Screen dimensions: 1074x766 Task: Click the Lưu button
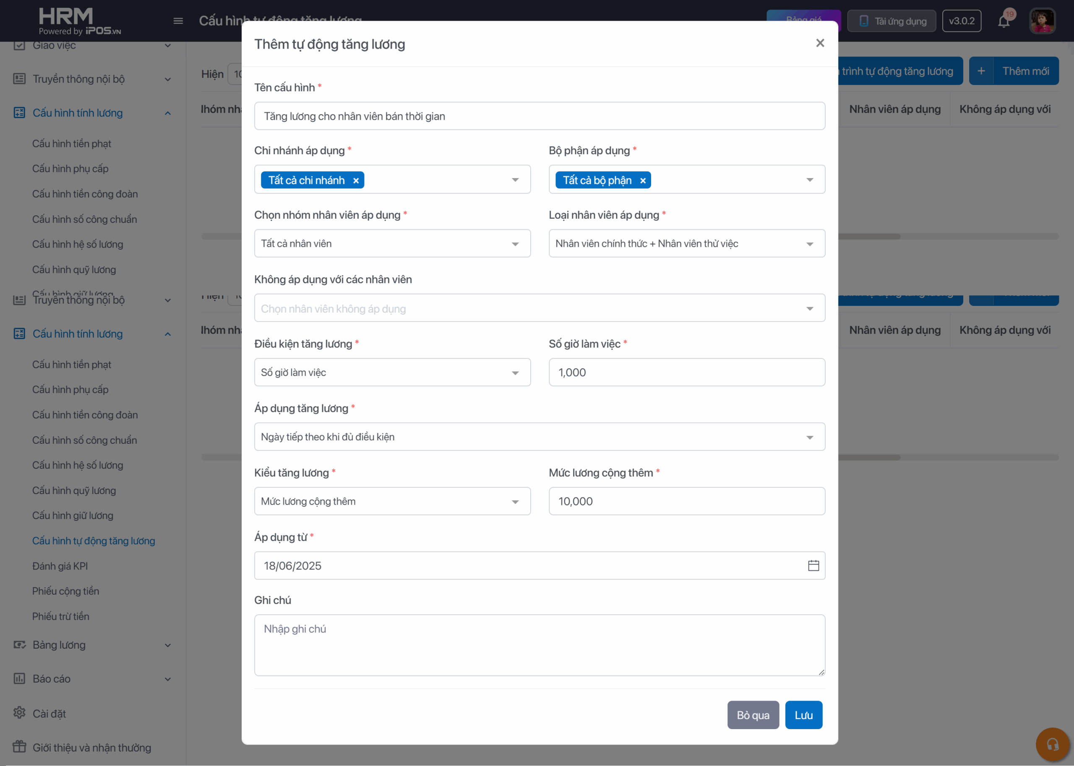pyautogui.click(x=803, y=715)
